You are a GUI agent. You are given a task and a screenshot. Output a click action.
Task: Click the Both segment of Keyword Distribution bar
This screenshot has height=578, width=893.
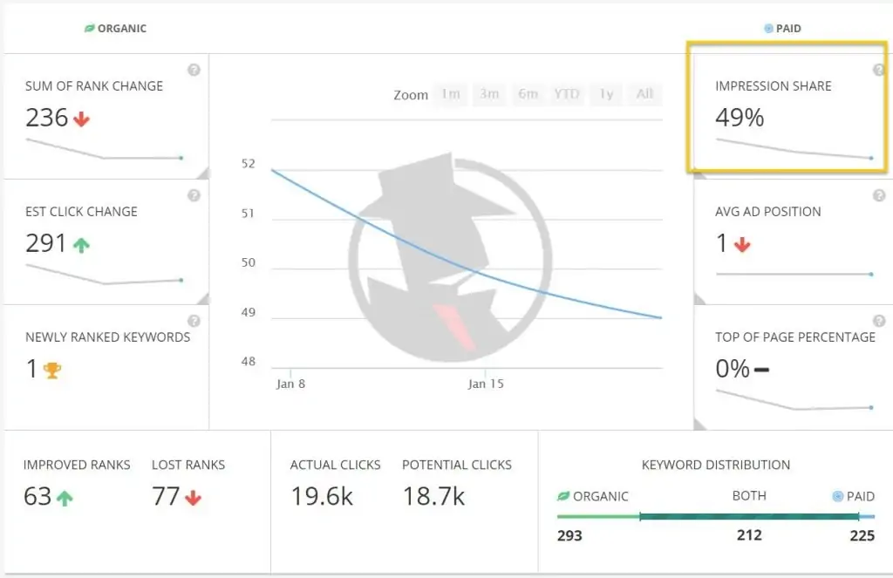pos(748,517)
